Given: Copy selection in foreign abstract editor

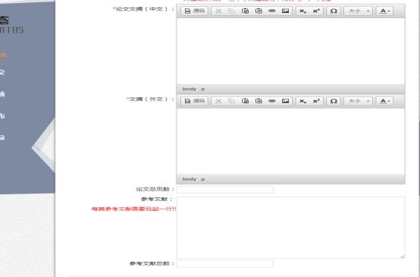Looking at the screenshot, I should click(x=232, y=101).
